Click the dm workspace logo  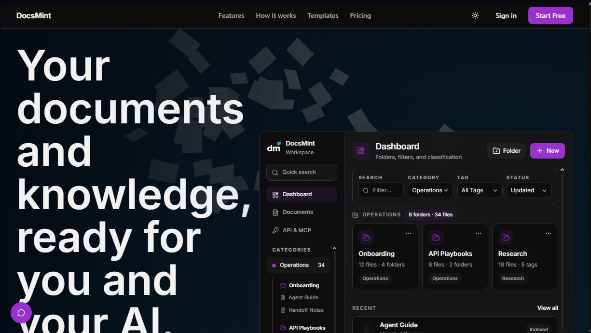coord(274,147)
